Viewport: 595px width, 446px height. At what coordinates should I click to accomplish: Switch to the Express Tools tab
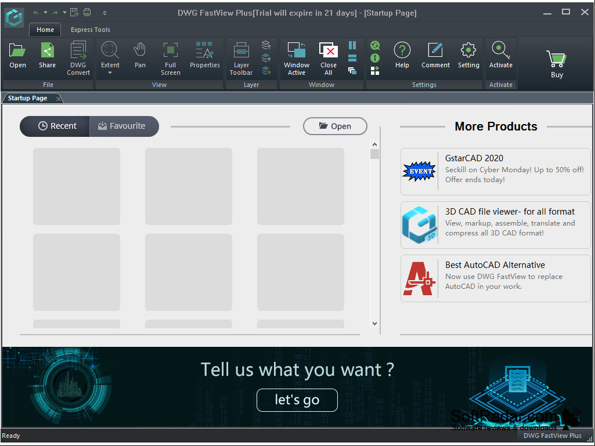[x=91, y=30]
